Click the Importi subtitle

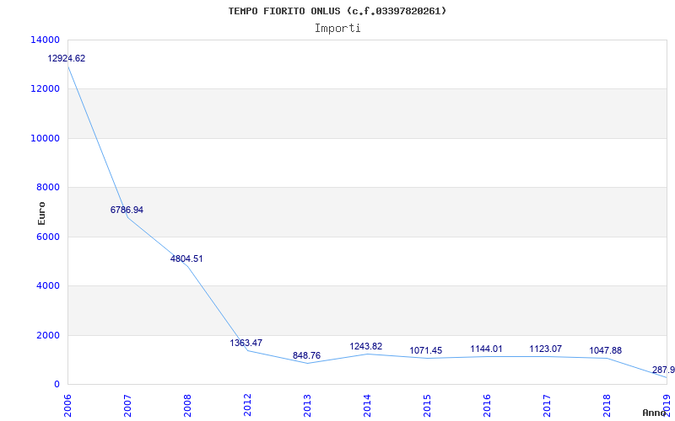[337, 29]
